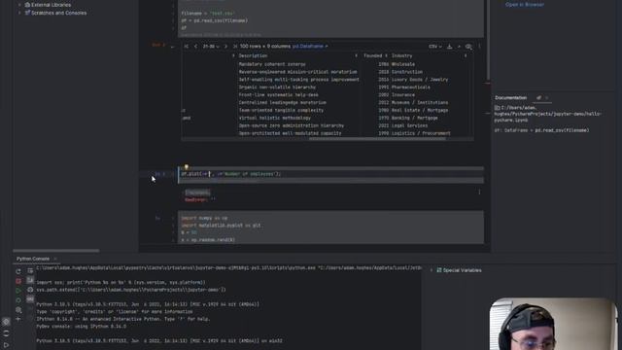This screenshot has height=350, width=622.
Task: Click the Traceback collapsed output label
Action: [197, 192]
